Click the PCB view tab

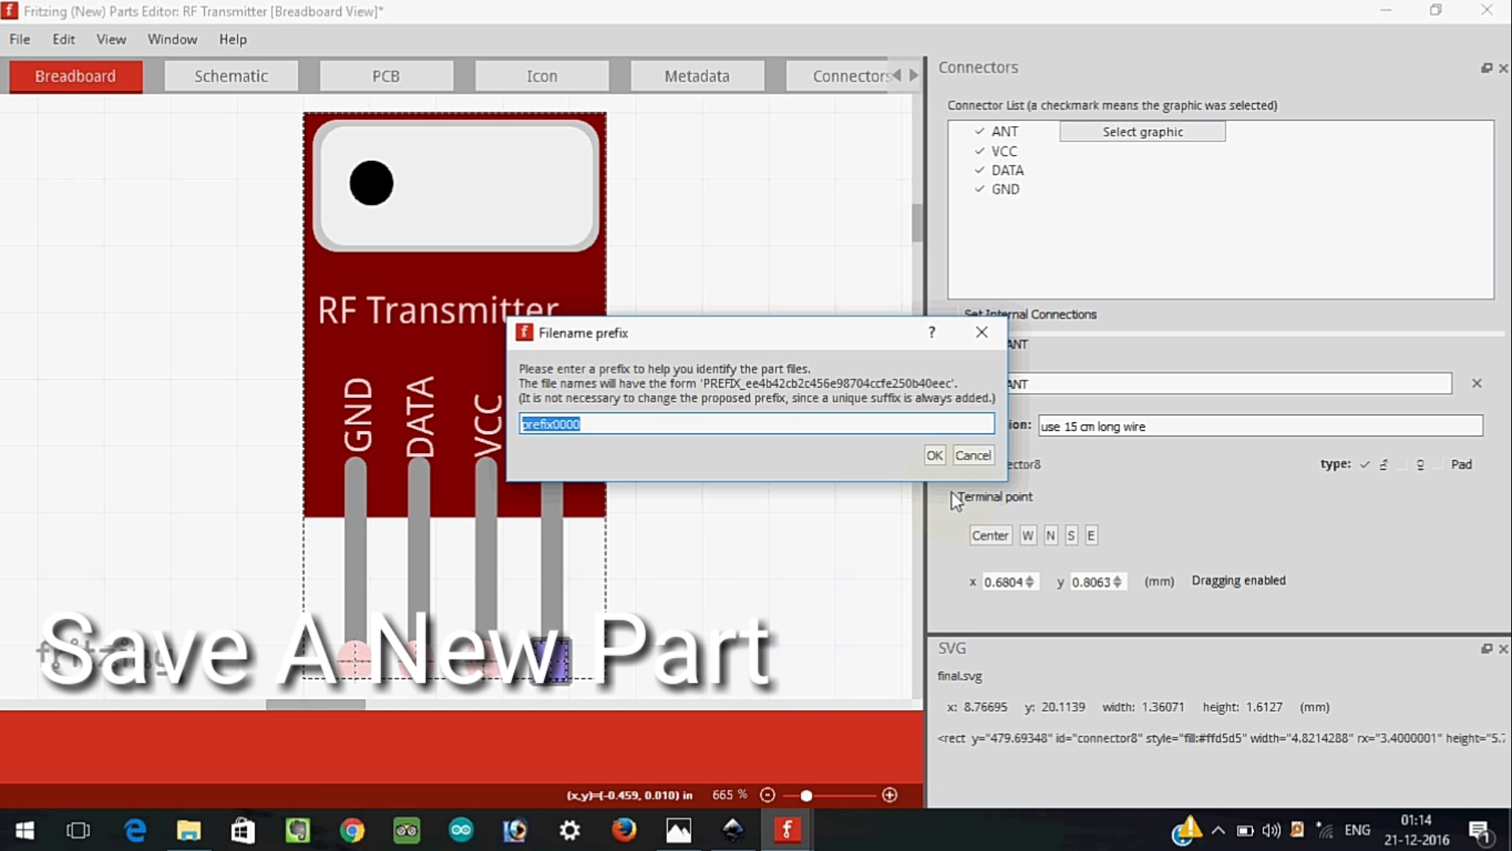385,76
